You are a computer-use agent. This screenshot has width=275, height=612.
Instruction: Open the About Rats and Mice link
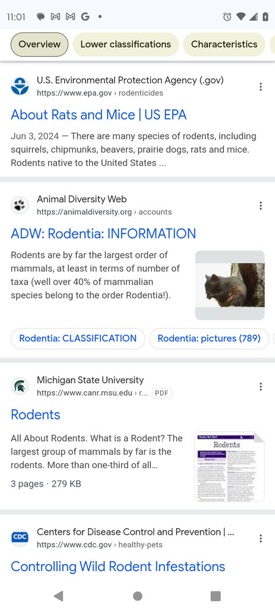pyautogui.click(x=99, y=115)
